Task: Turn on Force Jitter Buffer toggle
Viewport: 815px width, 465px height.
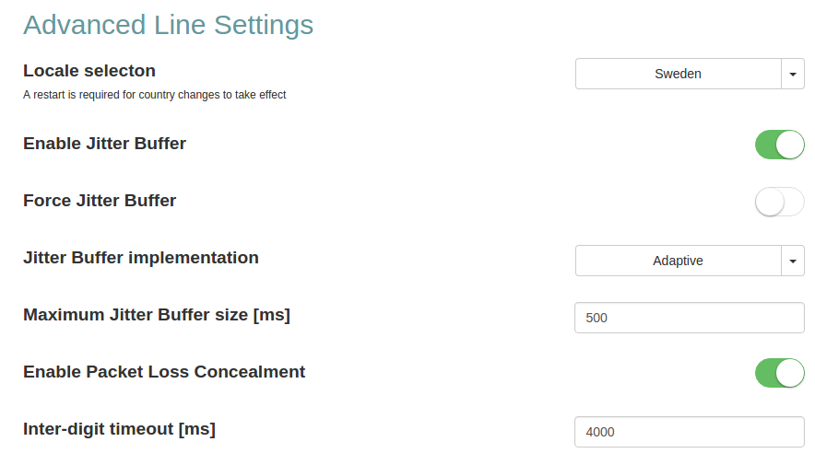Action: tap(779, 202)
